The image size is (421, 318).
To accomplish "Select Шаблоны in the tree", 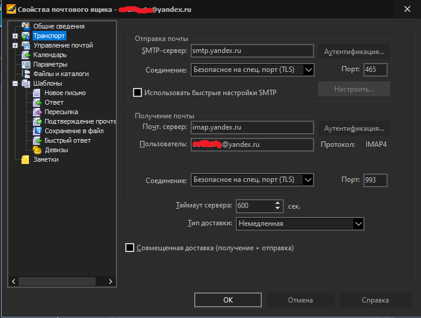I will [48, 83].
